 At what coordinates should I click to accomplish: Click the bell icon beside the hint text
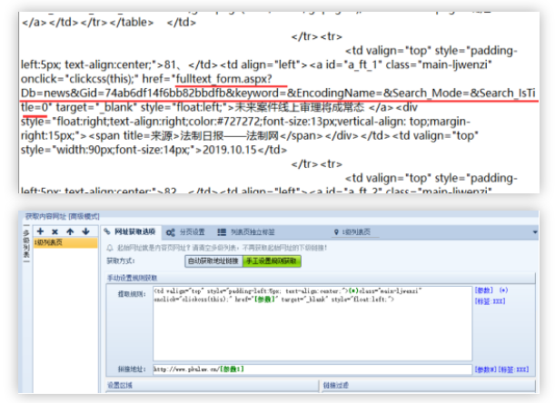click(110, 247)
